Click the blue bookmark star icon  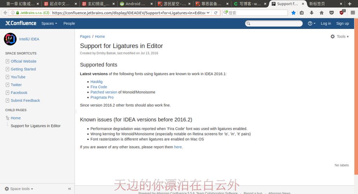tap(293, 13)
